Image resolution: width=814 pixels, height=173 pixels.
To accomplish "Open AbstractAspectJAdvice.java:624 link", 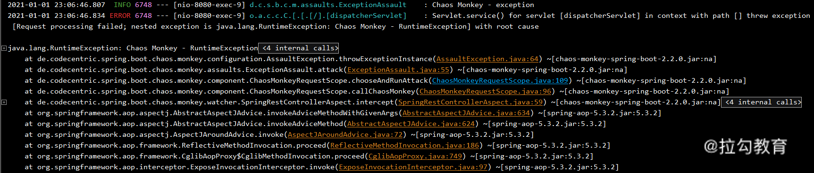I will coord(411,124).
